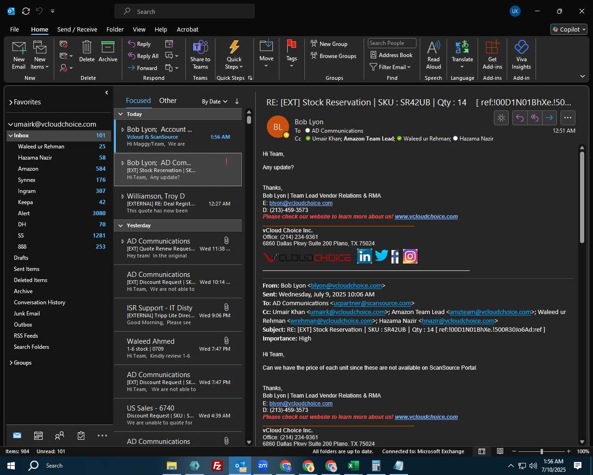Click the Address Book icon
The height and width of the screenshot is (475, 593).
coord(373,55)
